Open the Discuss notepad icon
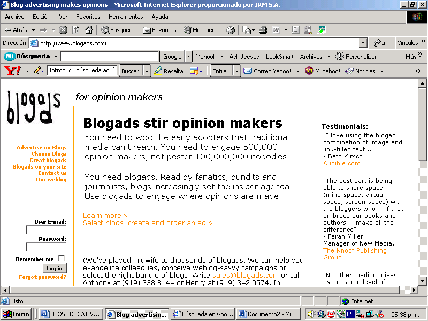 [296, 30]
